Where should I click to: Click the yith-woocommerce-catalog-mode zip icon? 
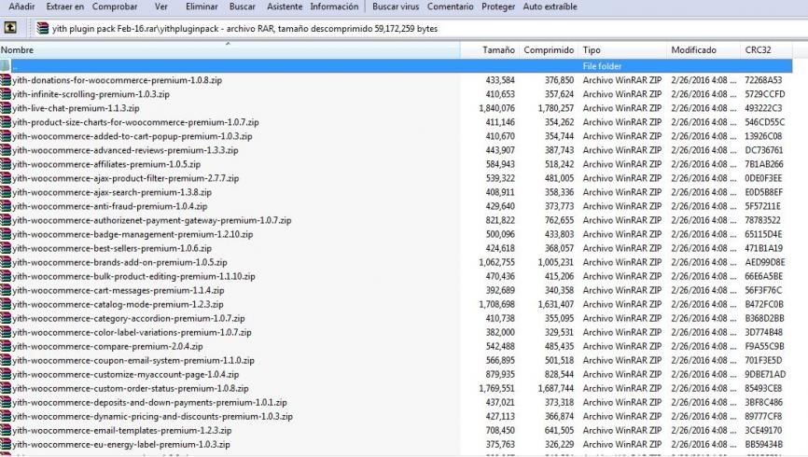(x=7, y=304)
